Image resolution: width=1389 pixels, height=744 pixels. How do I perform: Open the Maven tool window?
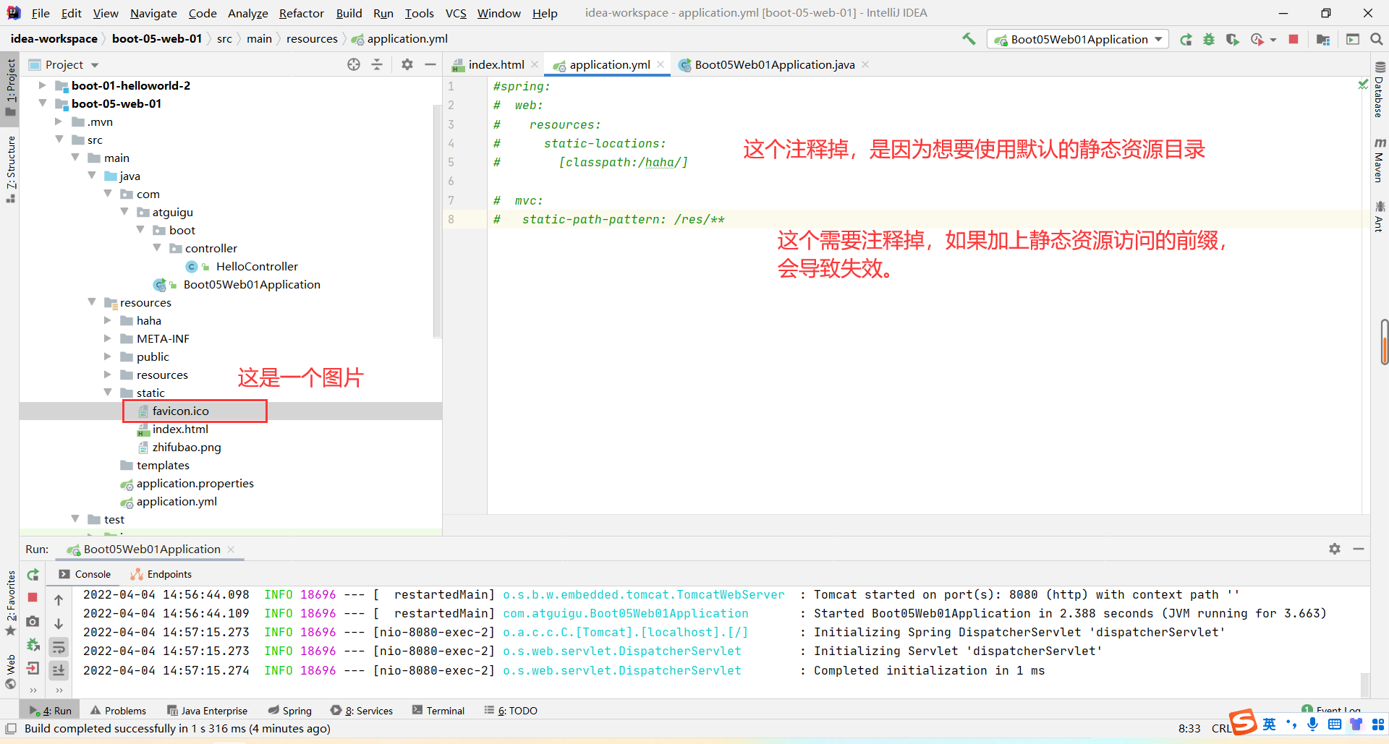coord(1379,160)
